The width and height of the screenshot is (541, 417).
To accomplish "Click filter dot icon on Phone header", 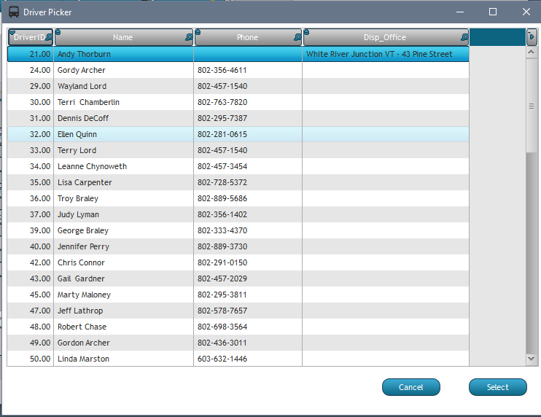I will [x=198, y=32].
